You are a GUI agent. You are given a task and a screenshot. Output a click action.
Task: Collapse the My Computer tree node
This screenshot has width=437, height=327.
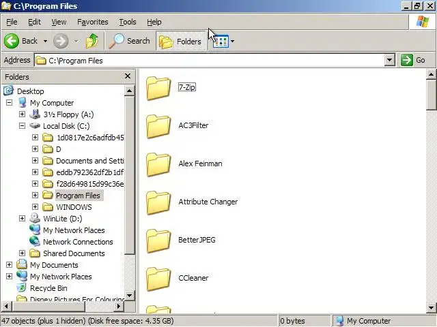tap(9, 103)
